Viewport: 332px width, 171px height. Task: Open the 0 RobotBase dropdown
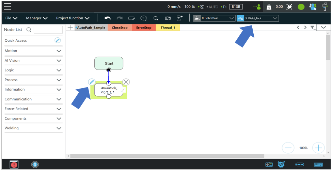point(214,18)
